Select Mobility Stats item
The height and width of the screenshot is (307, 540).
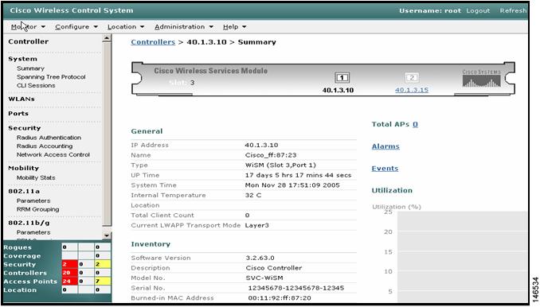click(x=36, y=177)
